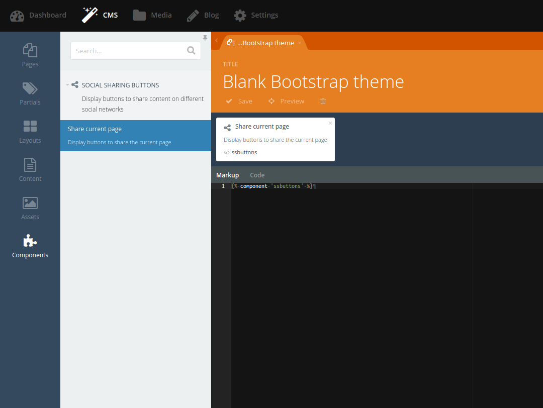The height and width of the screenshot is (408, 543).
Task: Open the Dashboard gauge icon
Action: [17, 16]
